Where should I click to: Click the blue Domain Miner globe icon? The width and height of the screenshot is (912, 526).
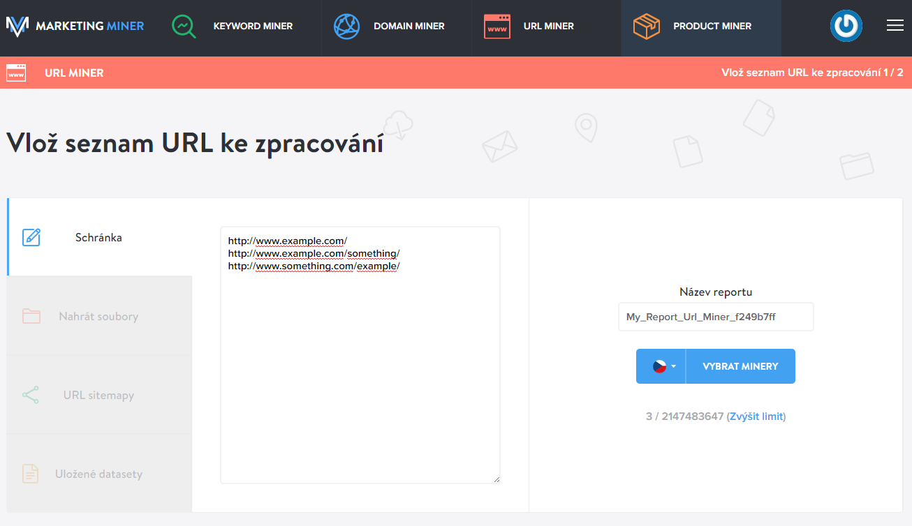tap(346, 27)
